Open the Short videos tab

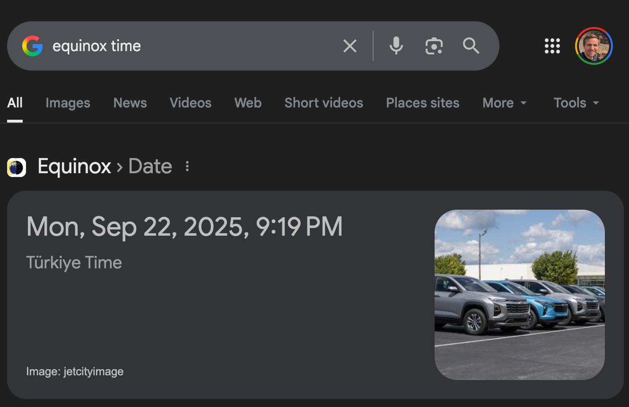click(324, 103)
